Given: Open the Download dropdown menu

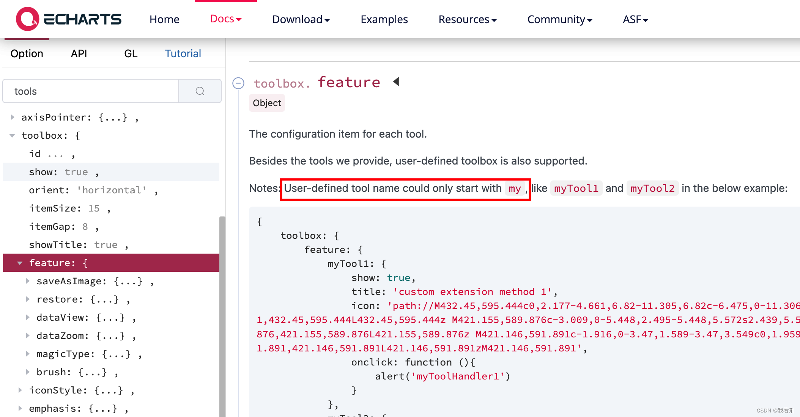Looking at the screenshot, I should (301, 19).
